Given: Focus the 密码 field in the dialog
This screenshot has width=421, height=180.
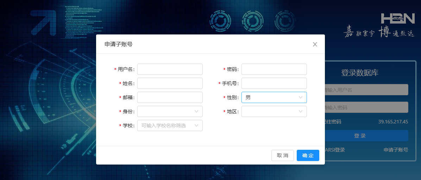Looking at the screenshot, I should [x=274, y=69].
